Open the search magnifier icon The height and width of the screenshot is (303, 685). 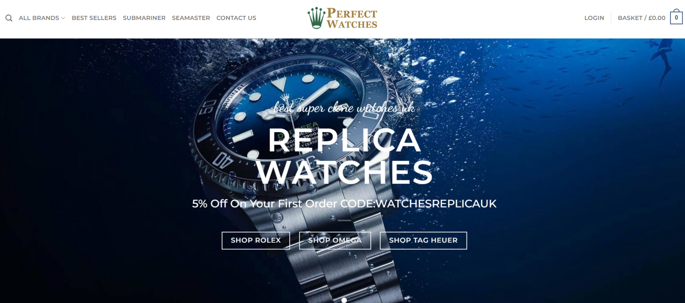point(9,18)
